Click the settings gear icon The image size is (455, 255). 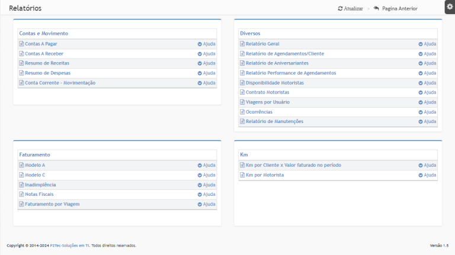(449, 6)
